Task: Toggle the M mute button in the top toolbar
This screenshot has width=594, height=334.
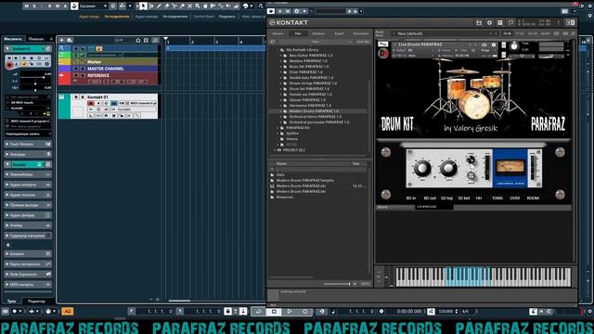Action: pos(26,6)
